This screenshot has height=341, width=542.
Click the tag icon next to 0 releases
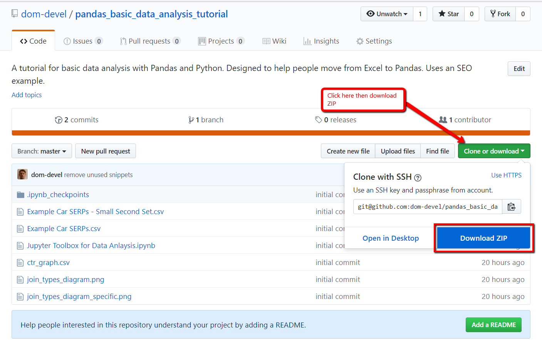pyautogui.click(x=319, y=120)
